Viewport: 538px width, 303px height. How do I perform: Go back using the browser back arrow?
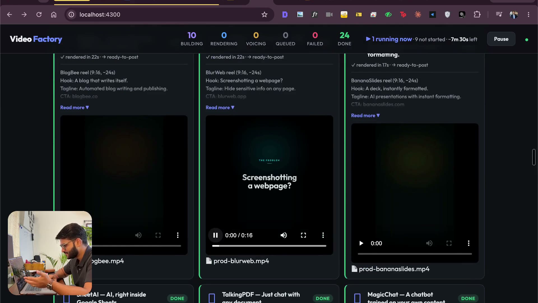(x=10, y=15)
